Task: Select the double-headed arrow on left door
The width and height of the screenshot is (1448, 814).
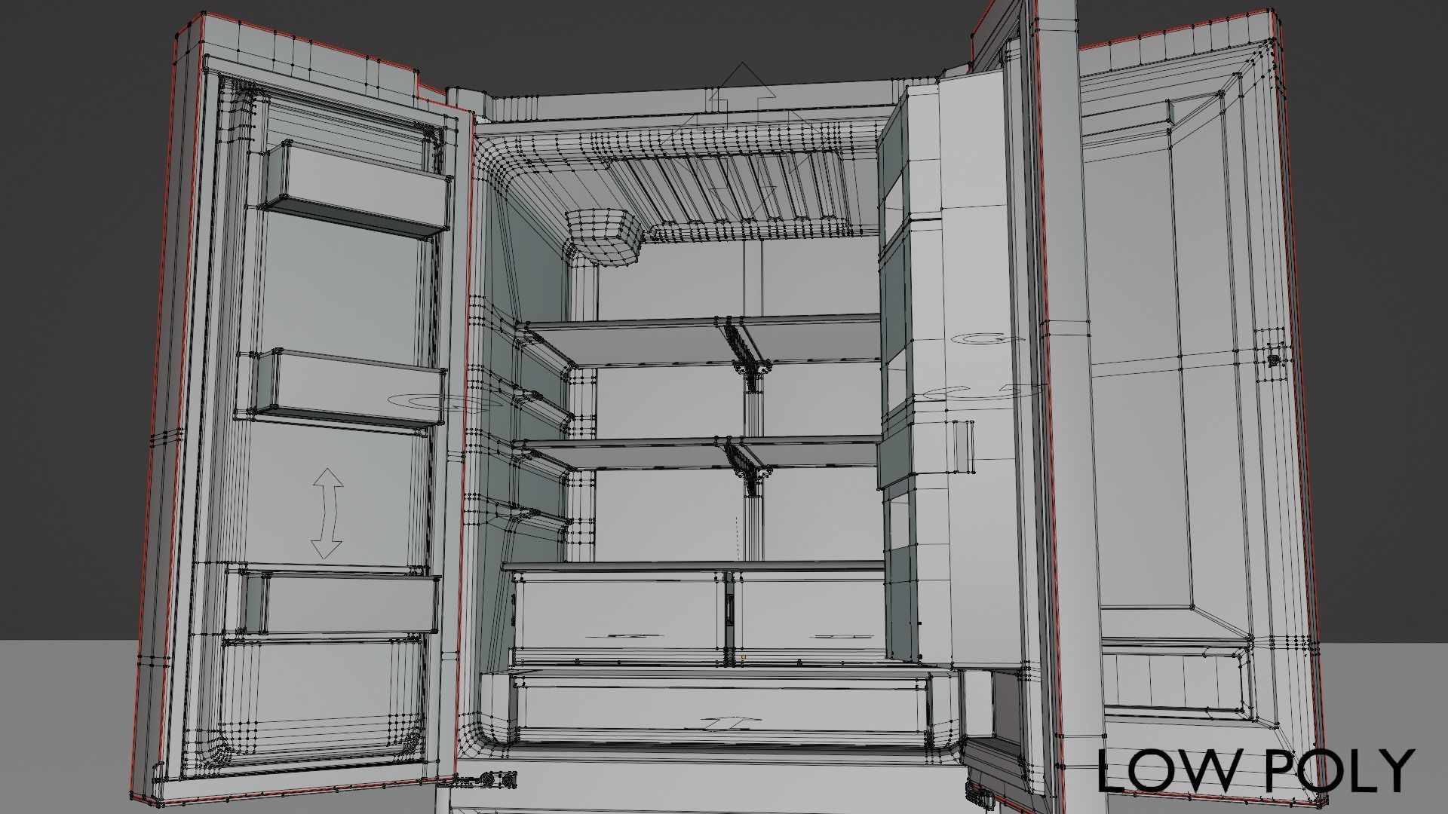Action: pos(327,513)
